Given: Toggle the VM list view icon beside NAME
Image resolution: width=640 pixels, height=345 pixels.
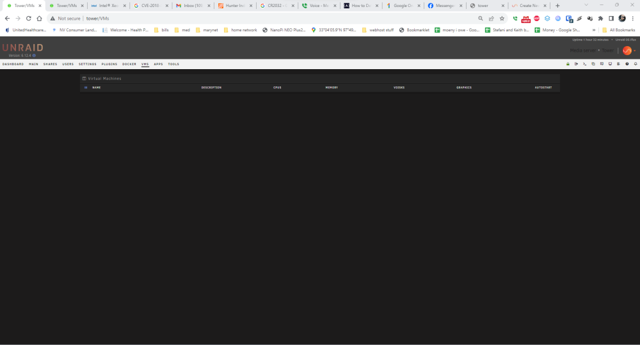Looking at the screenshot, I should coord(86,88).
